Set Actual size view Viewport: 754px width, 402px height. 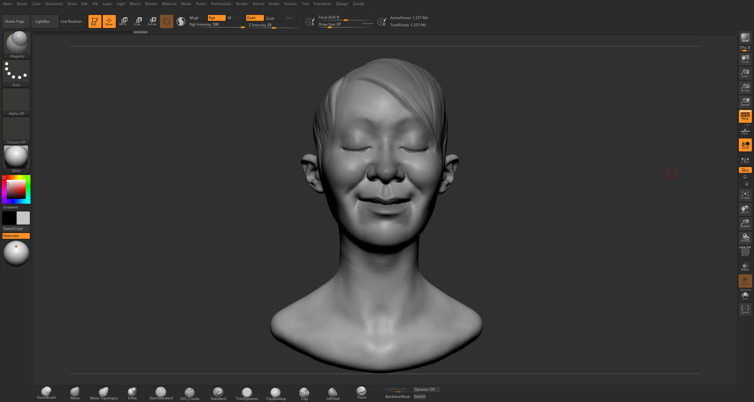point(745,87)
